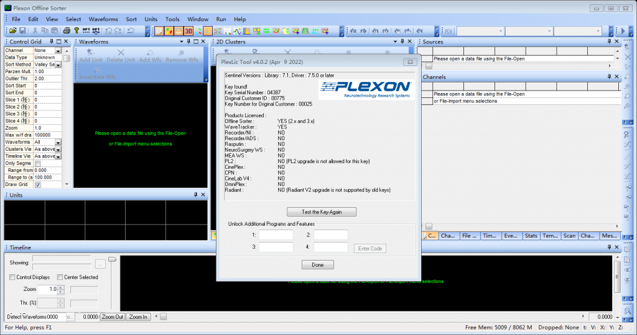Open the Sort Method dropdown
Image resolution: width=637 pixels, height=335 pixels.
click(x=58, y=65)
